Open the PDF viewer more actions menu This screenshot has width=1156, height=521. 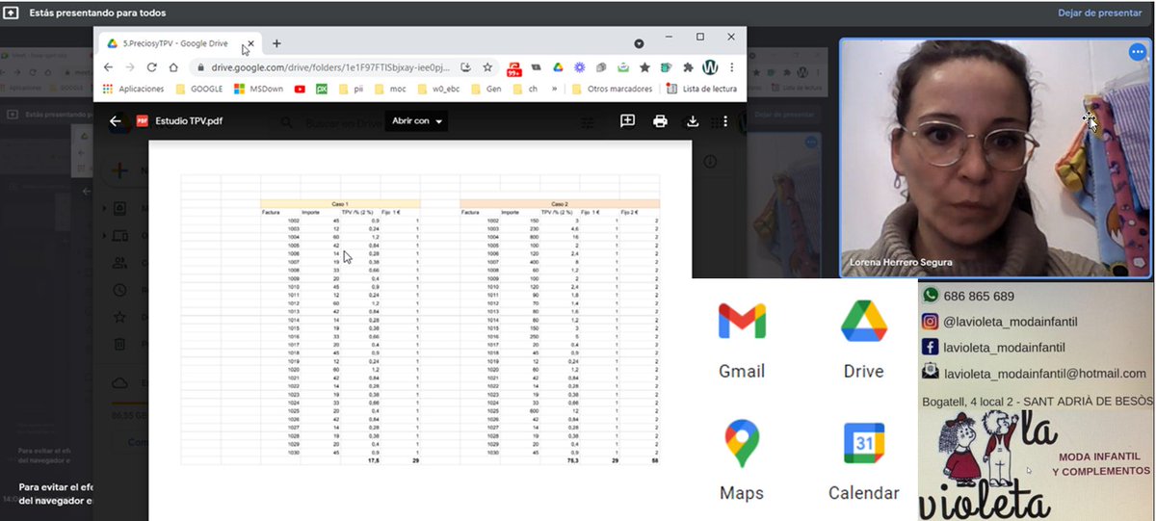click(x=724, y=121)
